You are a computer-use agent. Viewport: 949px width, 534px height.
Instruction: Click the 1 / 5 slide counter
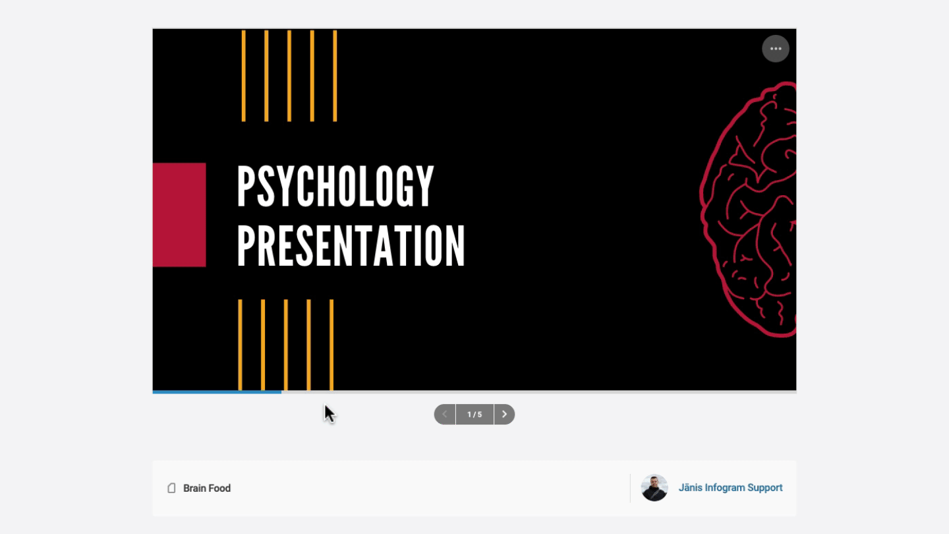coord(474,415)
